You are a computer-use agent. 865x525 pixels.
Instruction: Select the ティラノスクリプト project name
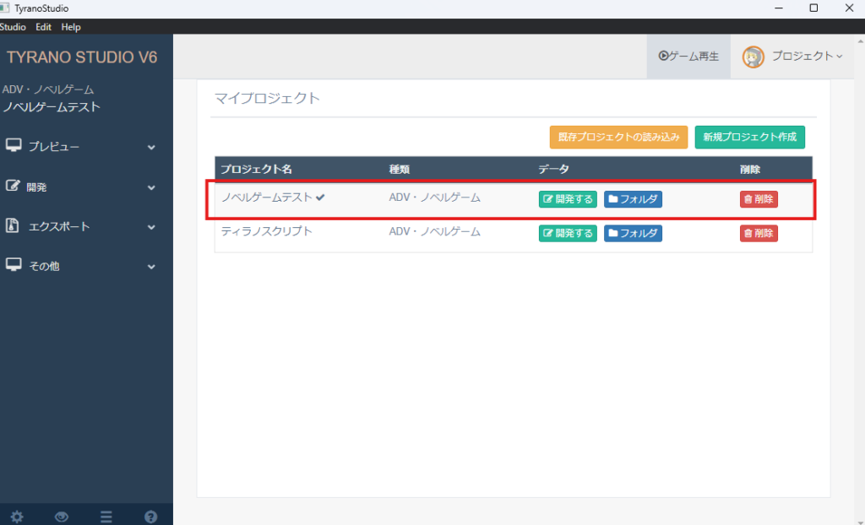pos(267,231)
